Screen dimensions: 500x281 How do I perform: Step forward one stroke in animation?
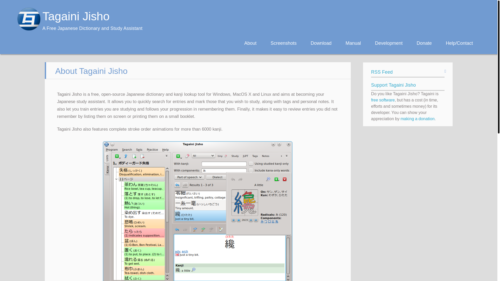click(x=256, y=220)
